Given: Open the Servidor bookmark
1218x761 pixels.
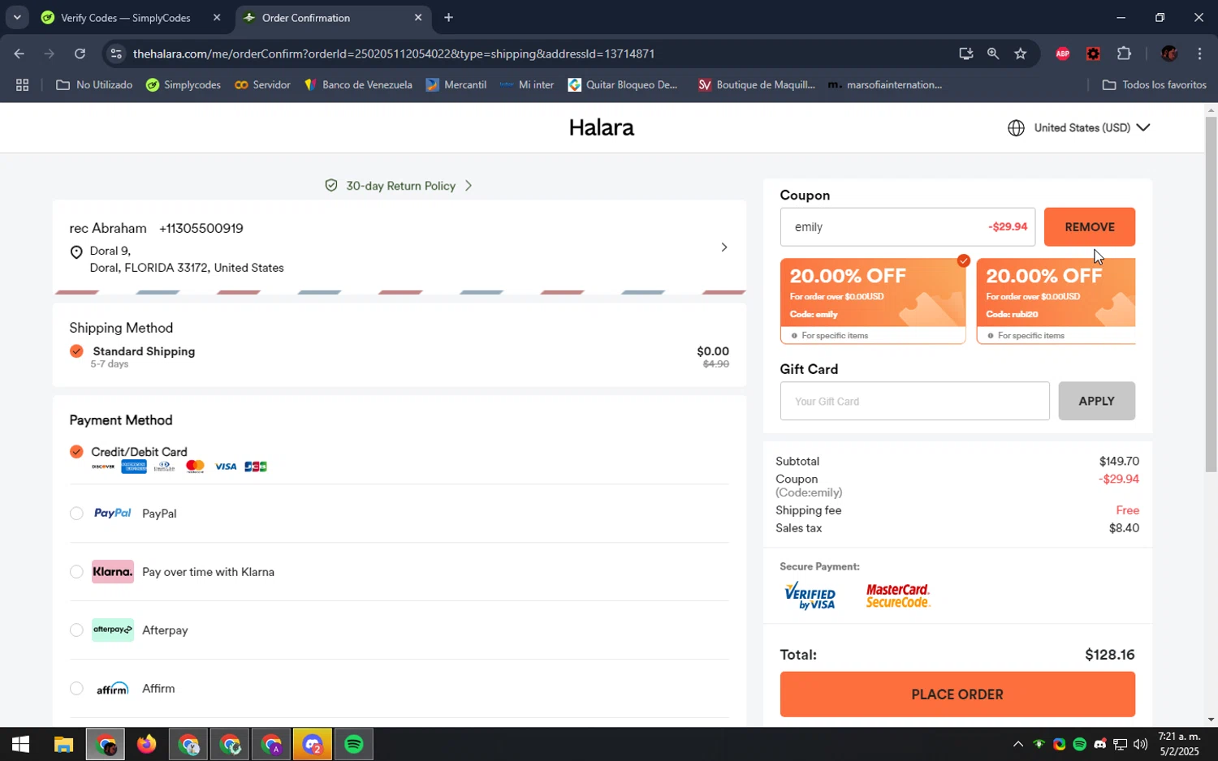Looking at the screenshot, I should 262,84.
